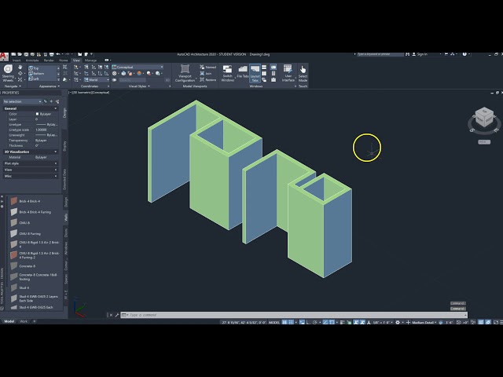Screen dimensions: 503x377
Task: Open the Medium Detail level dropdown
Action: (424, 323)
